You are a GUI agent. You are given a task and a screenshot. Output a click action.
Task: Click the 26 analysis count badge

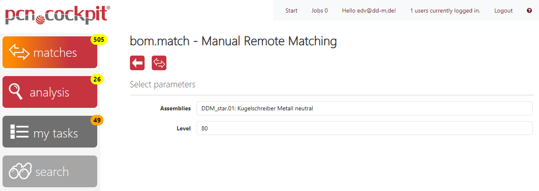pyautogui.click(x=97, y=79)
